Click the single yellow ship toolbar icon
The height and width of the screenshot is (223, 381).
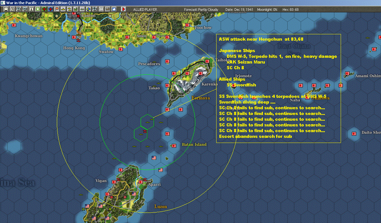[x=63, y=9]
